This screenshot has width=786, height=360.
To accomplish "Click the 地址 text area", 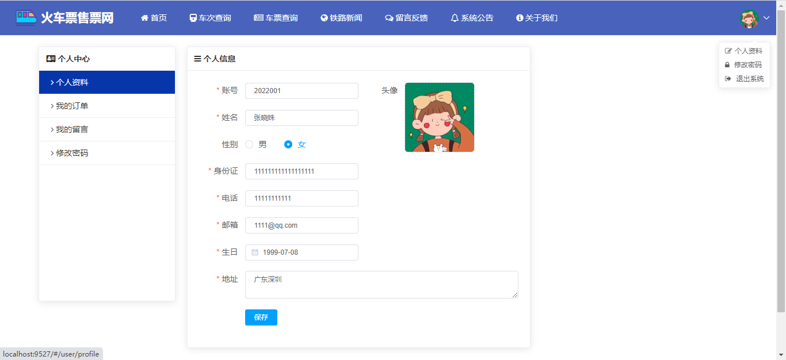I will pyautogui.click(x=381, y=285).
